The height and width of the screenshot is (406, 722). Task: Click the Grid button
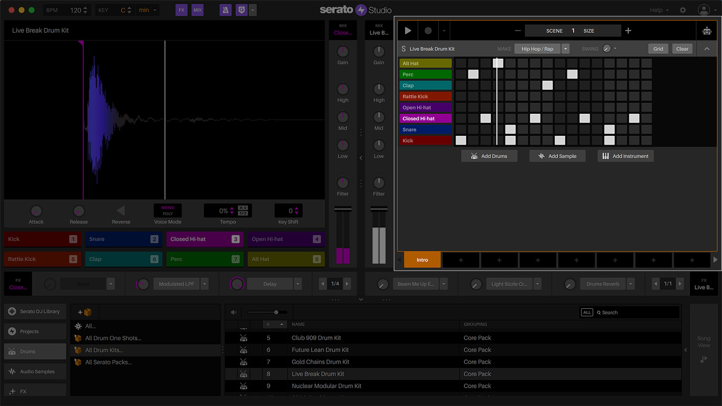coord(658,49)
